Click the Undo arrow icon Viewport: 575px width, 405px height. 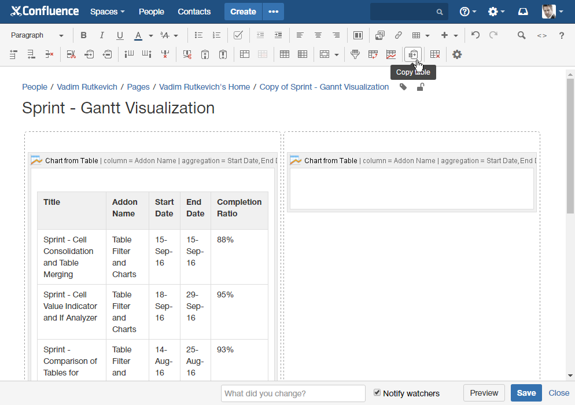click(x=476, y=35)
